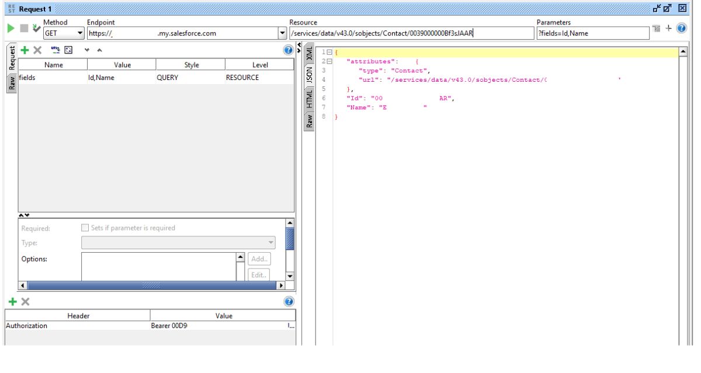
Task: Click the response pane scroll-up arrow
Action: [683, 52]
